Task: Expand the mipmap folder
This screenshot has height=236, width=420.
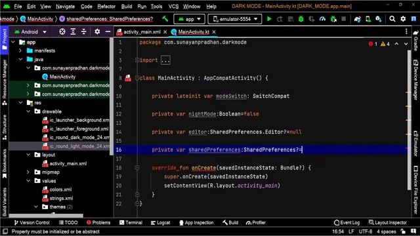Action: (x=28, y=172)
